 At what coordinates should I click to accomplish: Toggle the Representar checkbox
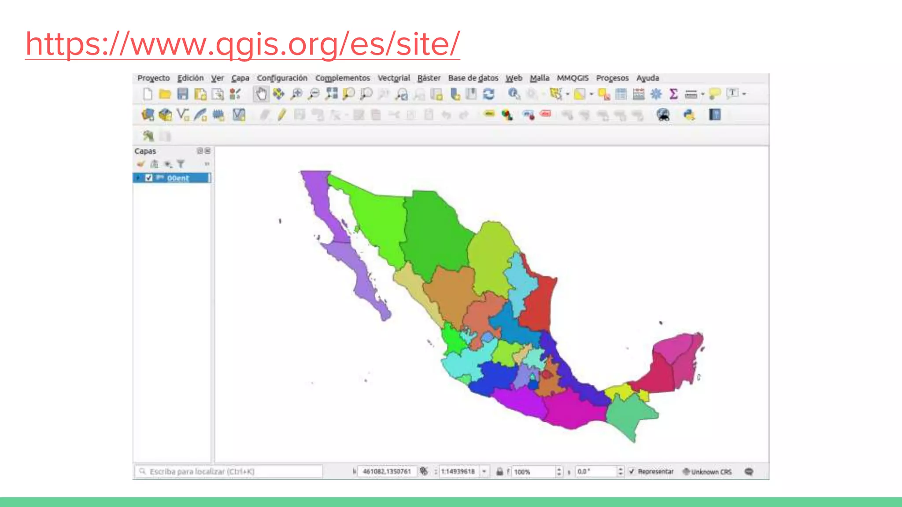[632, 471]
